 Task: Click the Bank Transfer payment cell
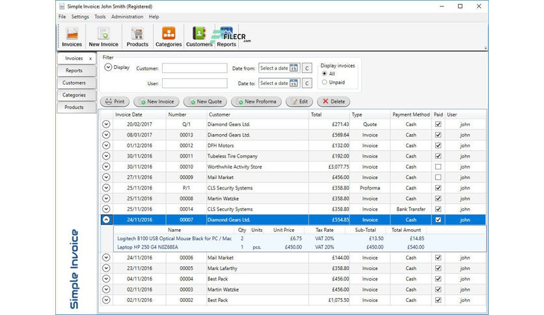tap(411, 209)
